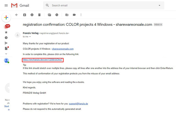This screenshot has width=176, height=113.
Task: Expand more sidebar labels with the chevron
Action: pyautogui.click(x=6, y=54)
